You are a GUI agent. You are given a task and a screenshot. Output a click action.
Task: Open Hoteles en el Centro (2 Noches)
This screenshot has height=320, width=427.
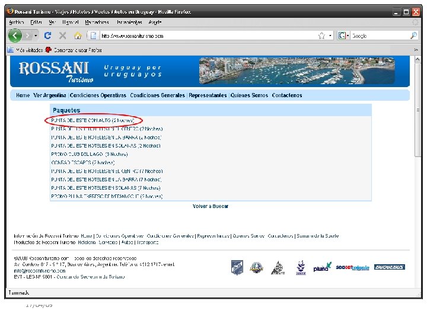[x=107, y=129]
